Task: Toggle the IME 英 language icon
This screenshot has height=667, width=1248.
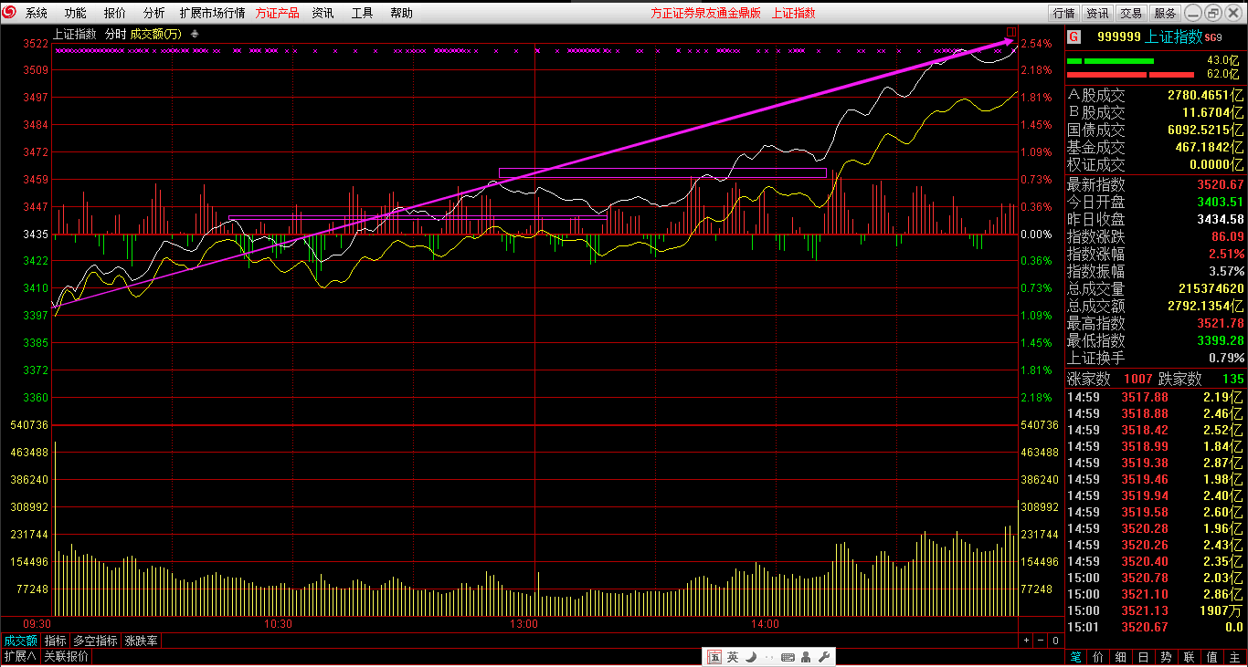Action: (x=732, y=657)
